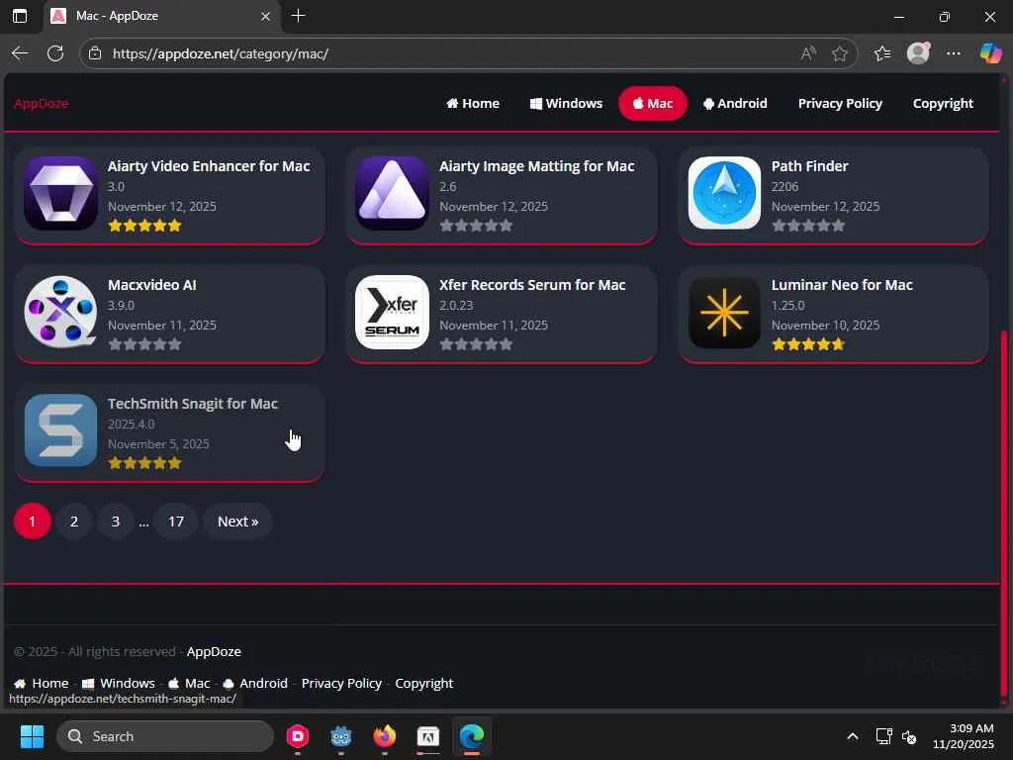Click the Xfer Serum app icon
Viewport: 1013px width, 760px height.
click(x=392, y=312)
